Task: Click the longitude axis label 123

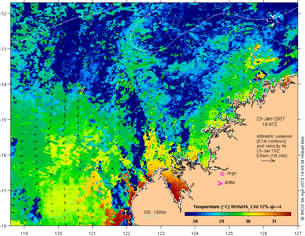Action: tap(161, 233)
